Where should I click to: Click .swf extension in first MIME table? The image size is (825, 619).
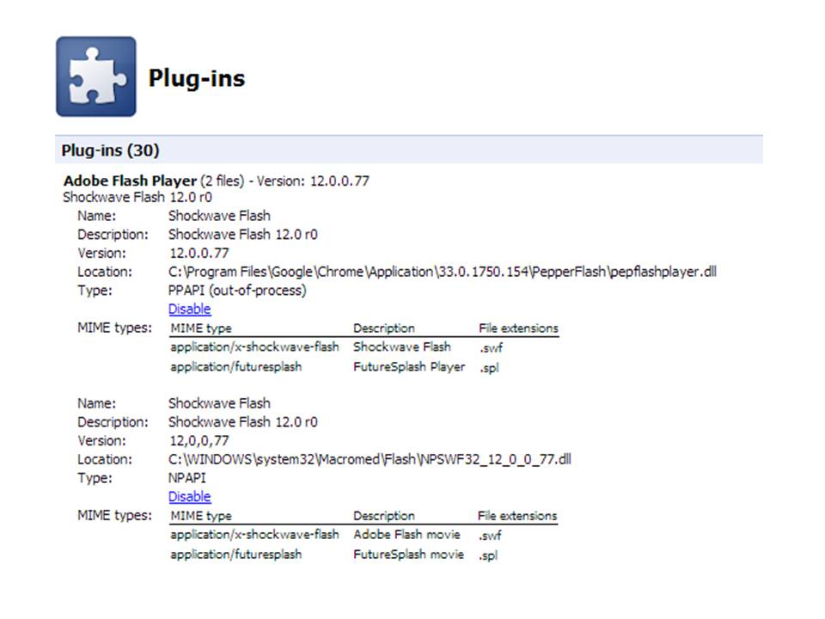click(x=491, y=348)
